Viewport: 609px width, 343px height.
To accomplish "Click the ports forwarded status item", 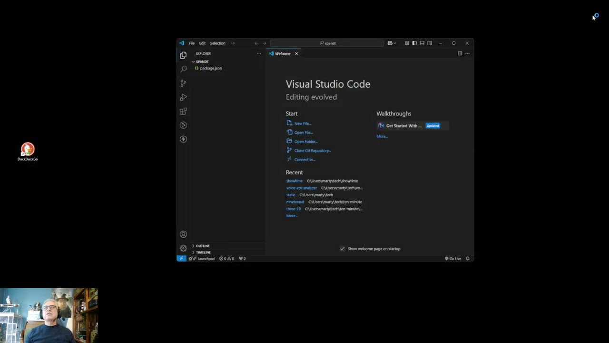I will [x=242, y=259].
